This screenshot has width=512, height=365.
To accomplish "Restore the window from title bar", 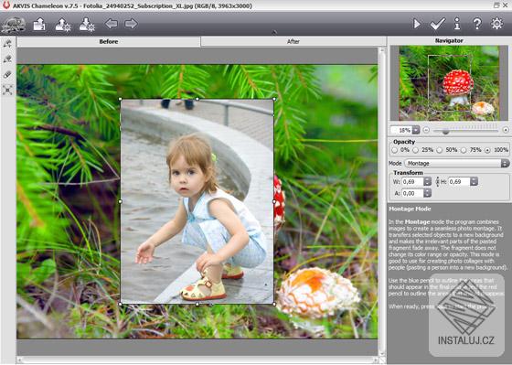I will (x=496, y=5).
